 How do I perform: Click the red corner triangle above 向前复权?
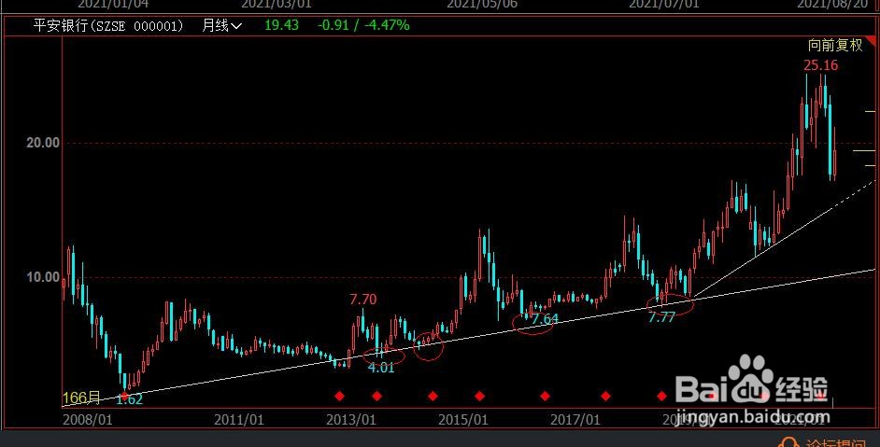[x=871, y=40]
